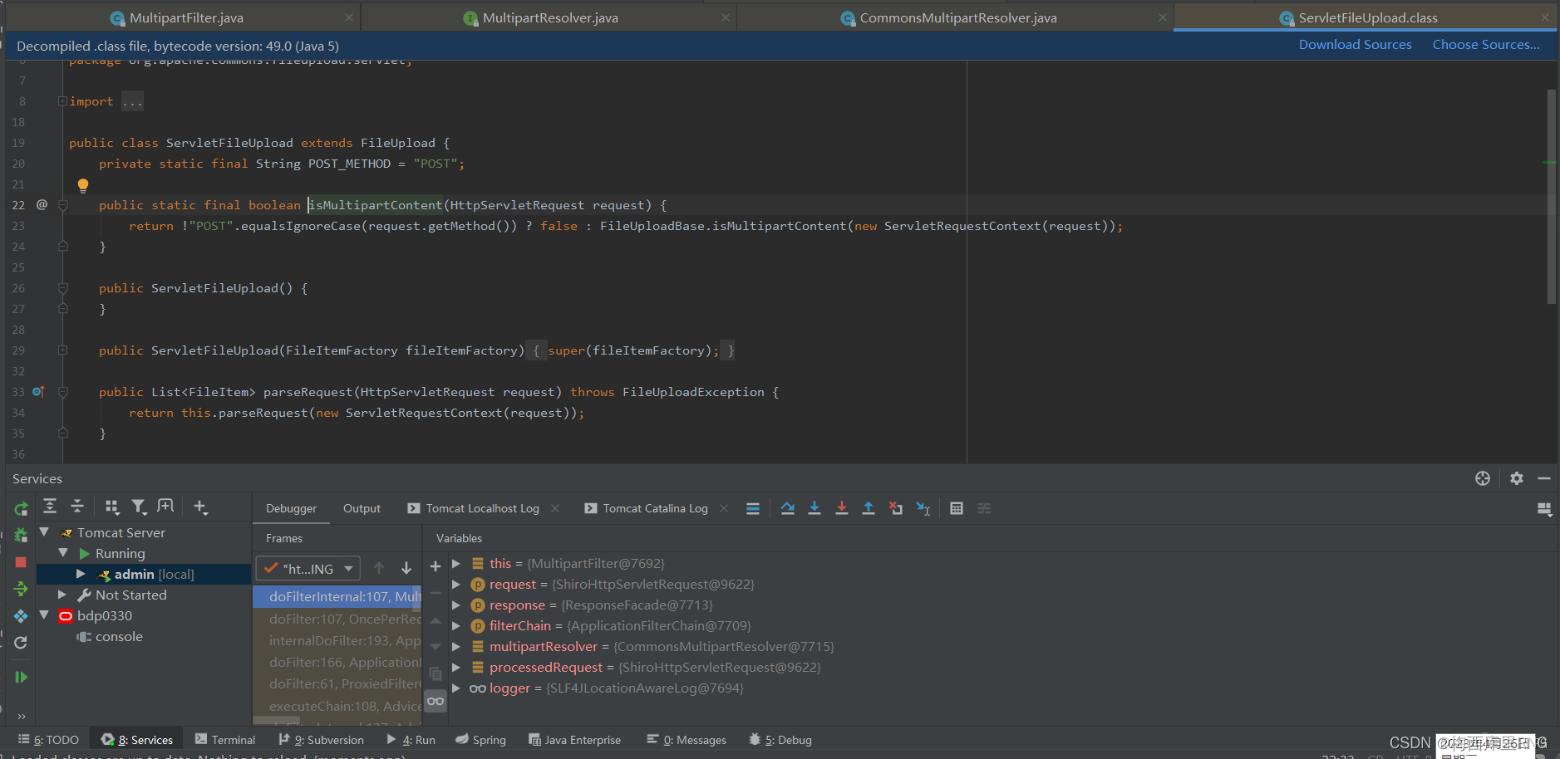Click the Trace Current Stream Chain icon
Image resolution: width=1560 pixels, height=759 pixels.
(x=984, y=508)
